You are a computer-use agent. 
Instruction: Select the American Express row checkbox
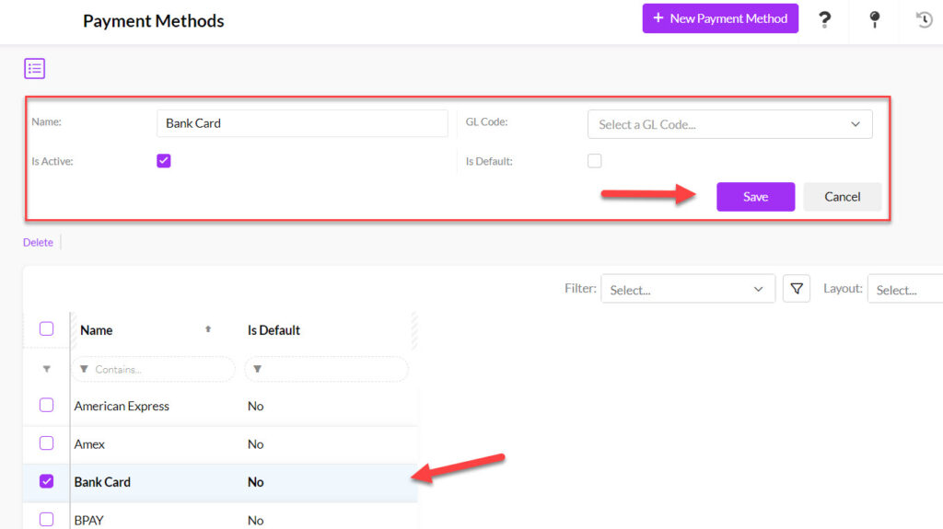[46, 405]
